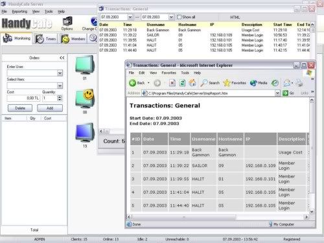The width and height of the screenshot is (324, 243).
Task: Collapse the Orders panel with chevrons
Action: pos(62,58)
